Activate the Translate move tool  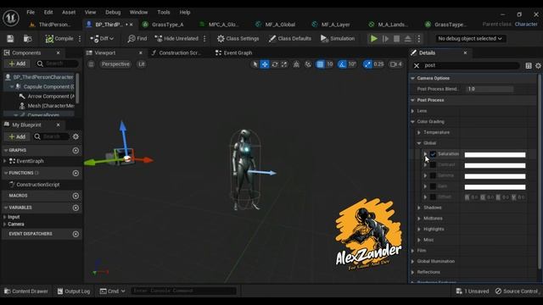tap(265, 64)
